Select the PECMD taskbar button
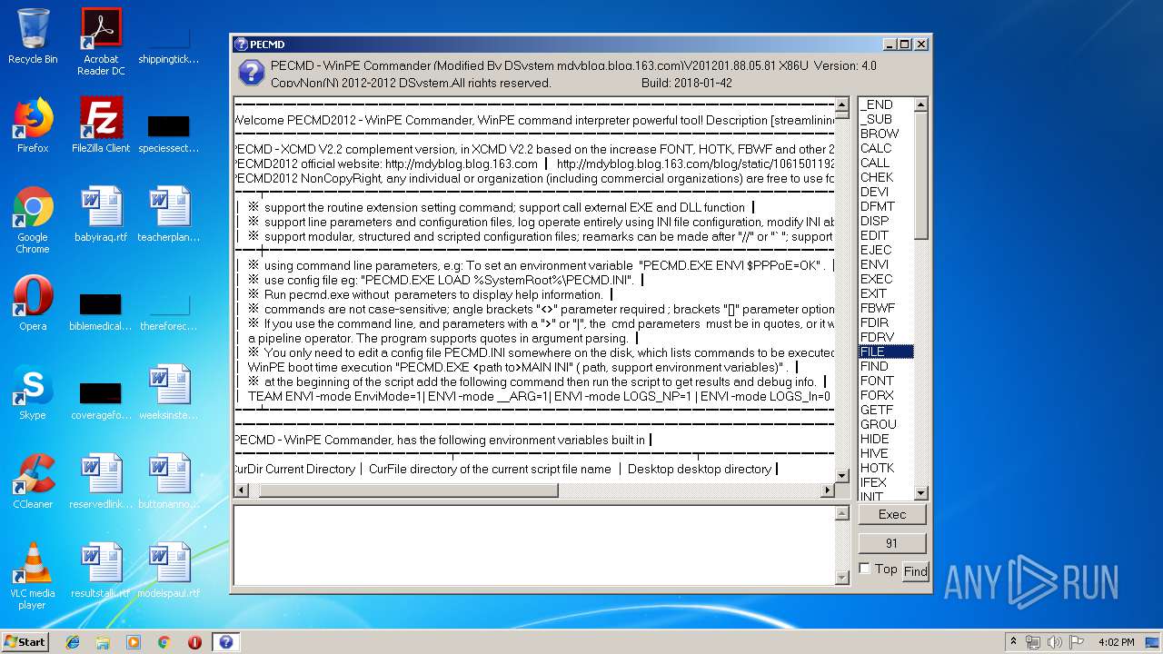The image size is (1163, 654). (x=226, y=642)
